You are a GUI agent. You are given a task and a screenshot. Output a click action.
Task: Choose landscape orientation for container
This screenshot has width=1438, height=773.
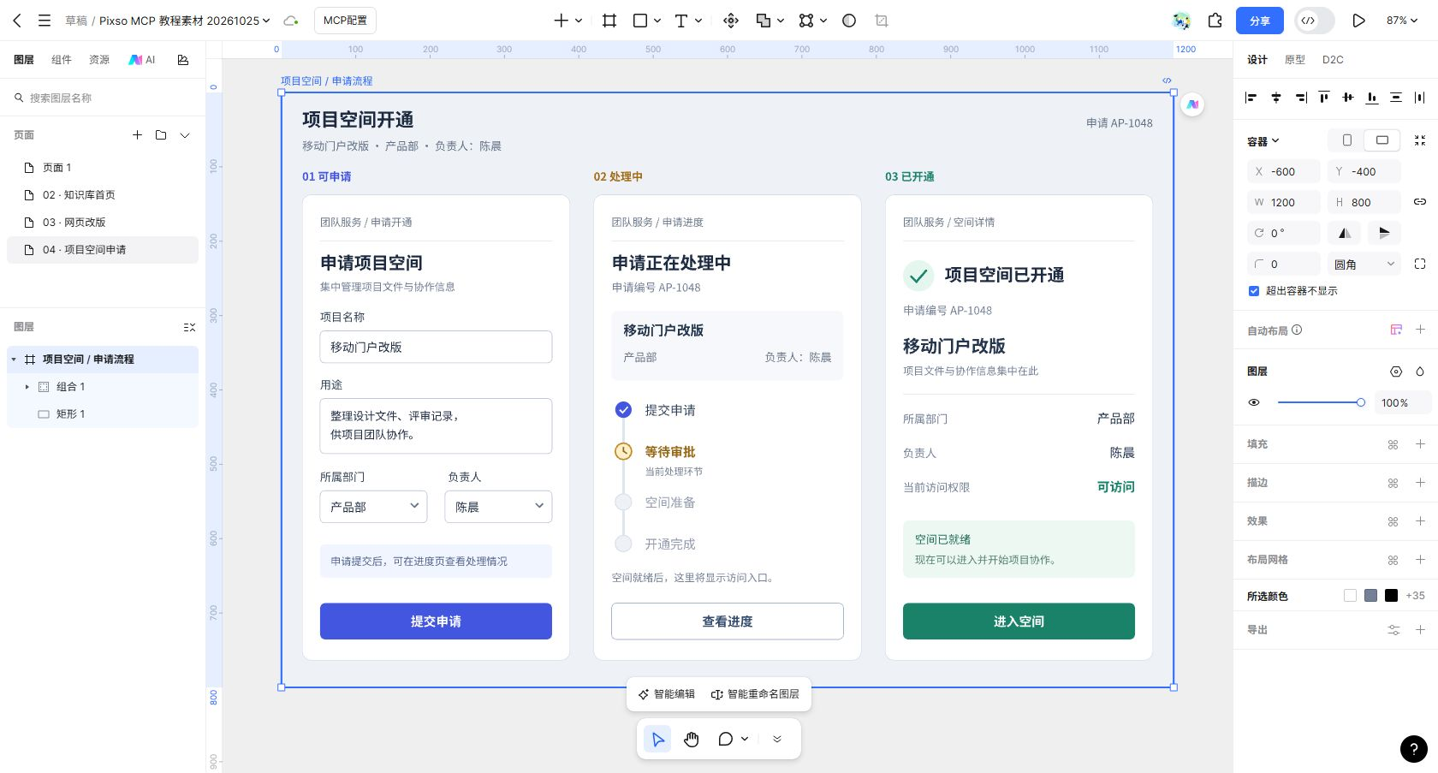click(x=1382, y=140)
